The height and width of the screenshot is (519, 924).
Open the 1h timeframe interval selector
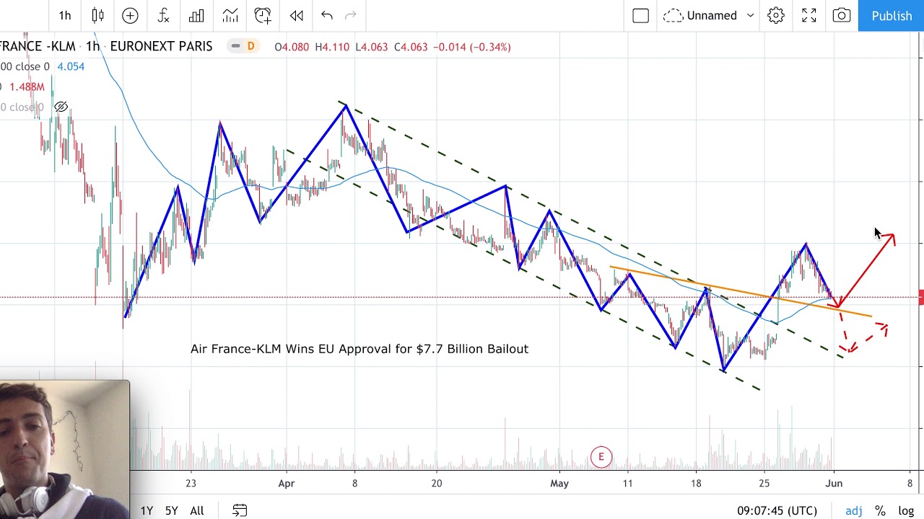65,15
